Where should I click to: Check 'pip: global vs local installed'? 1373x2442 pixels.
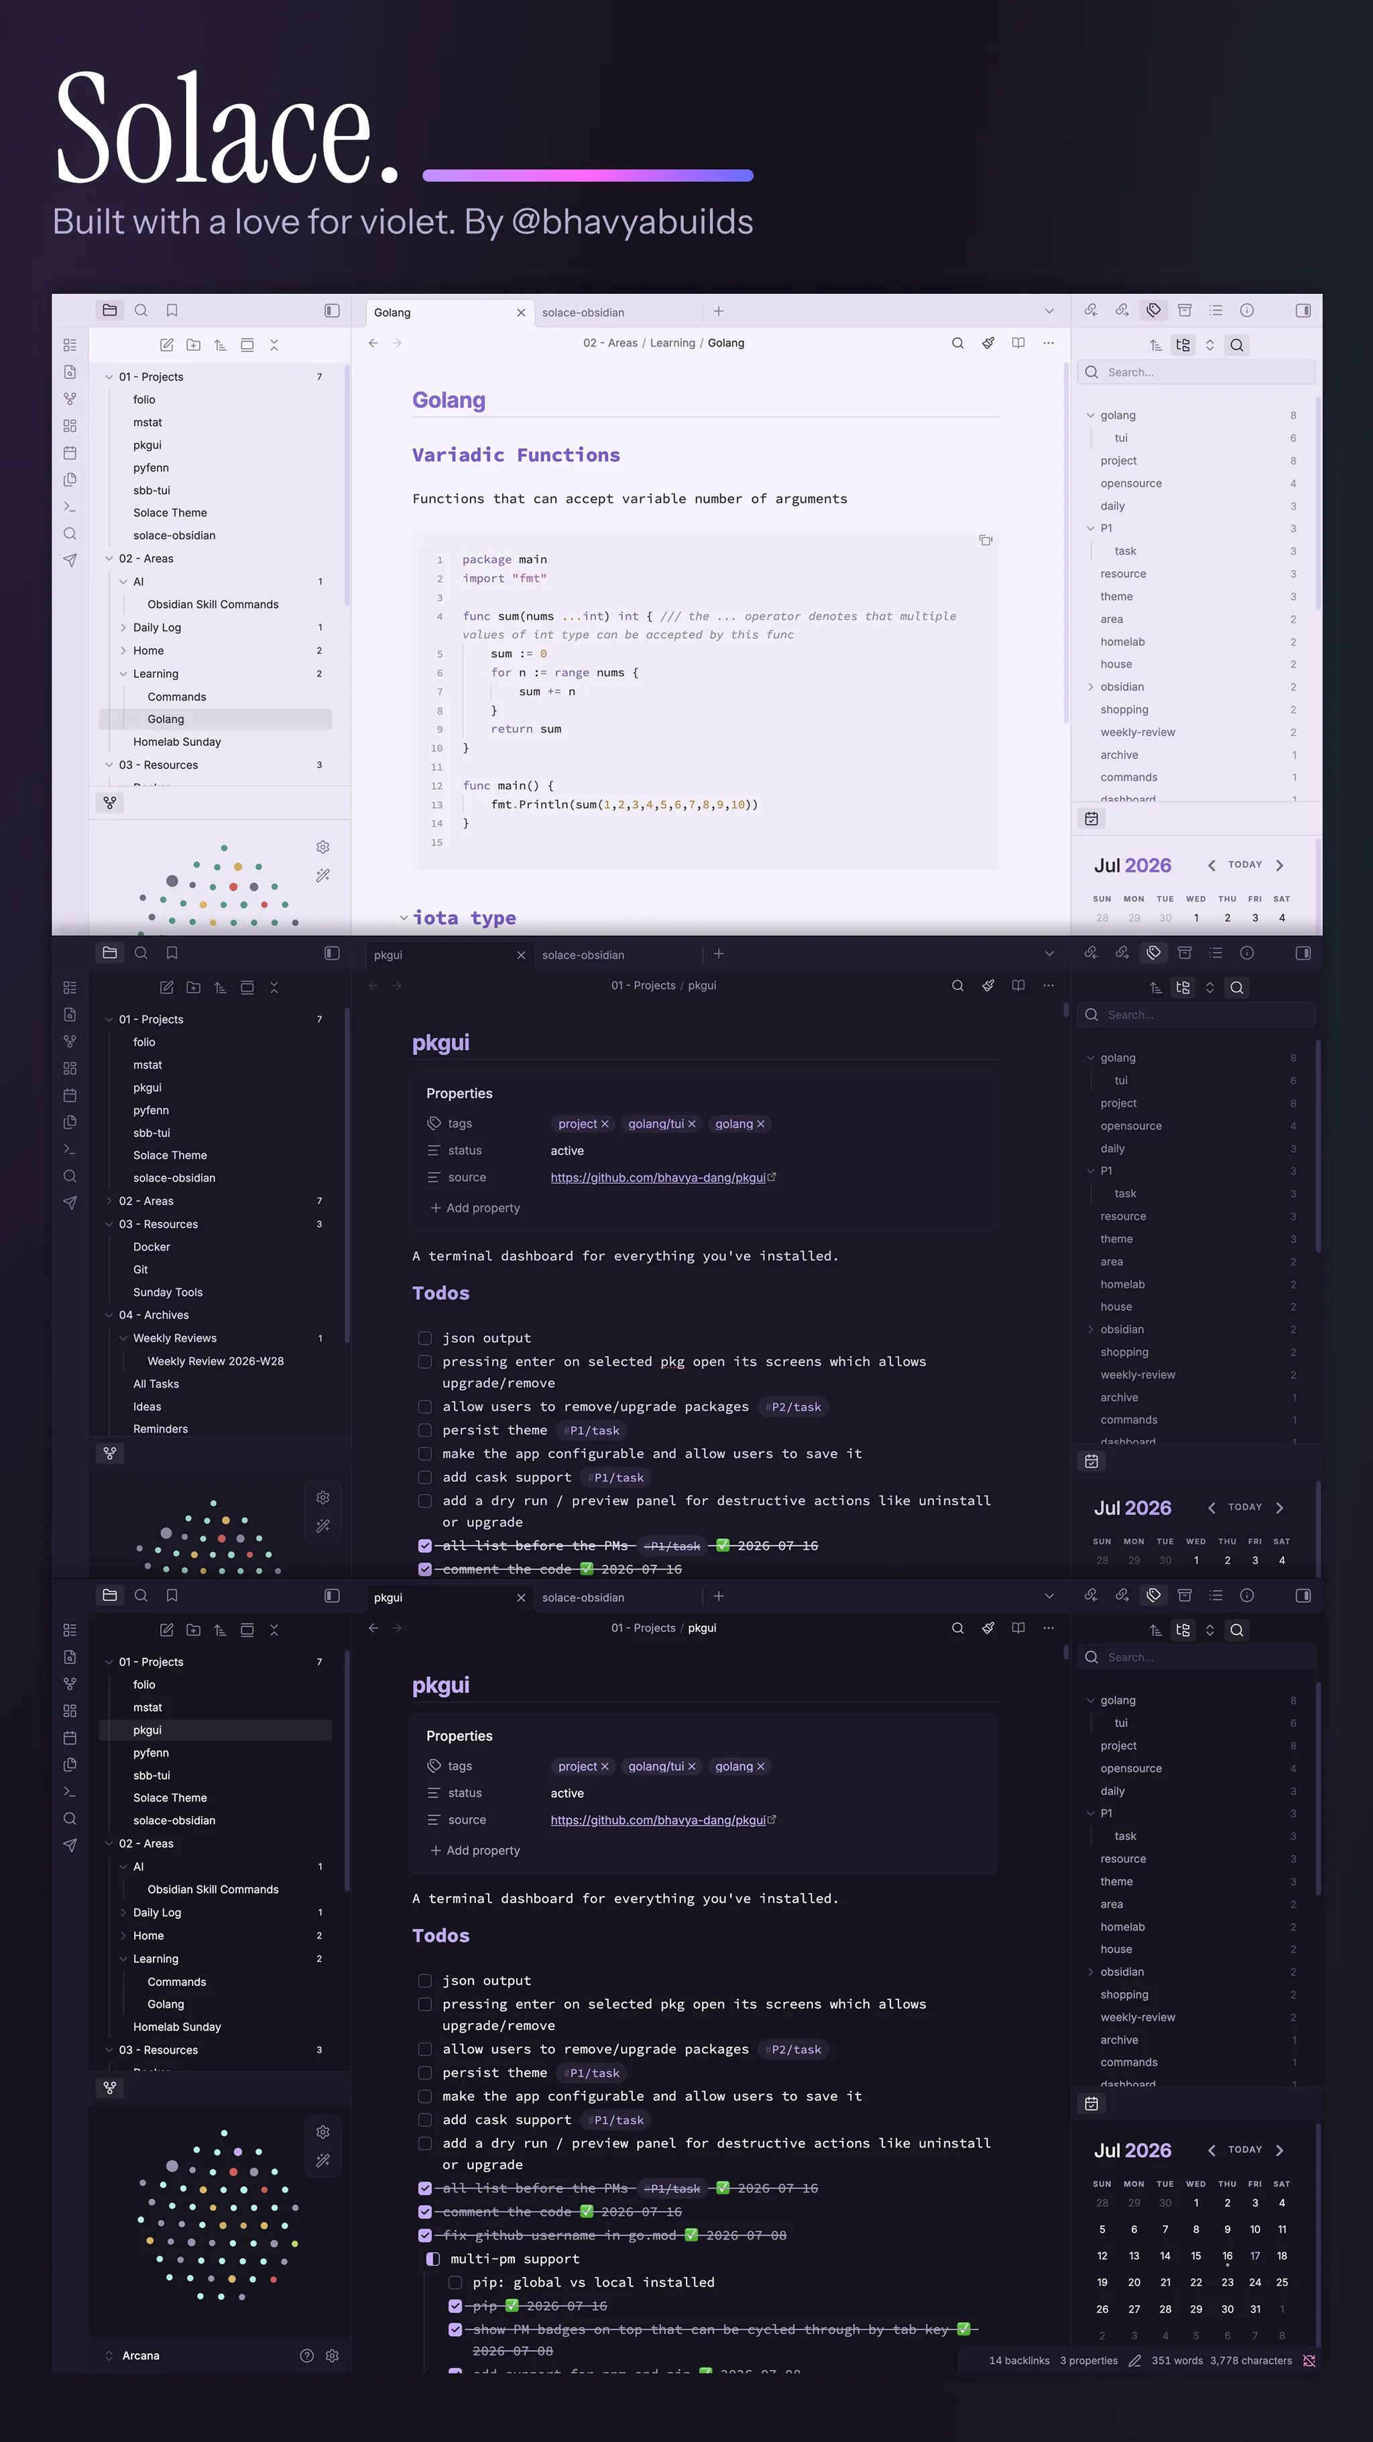456,2283
